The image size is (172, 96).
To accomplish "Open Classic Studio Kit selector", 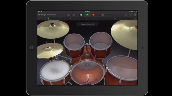I will pyautogui.click(x=87, y=24).
